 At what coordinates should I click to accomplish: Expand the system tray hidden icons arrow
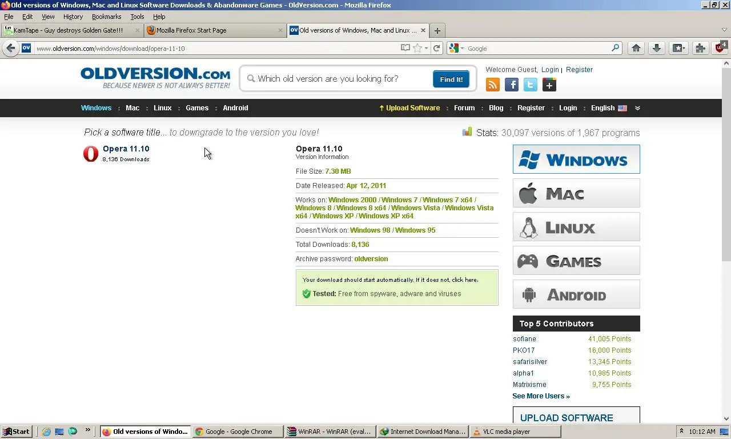click(681, 432)
